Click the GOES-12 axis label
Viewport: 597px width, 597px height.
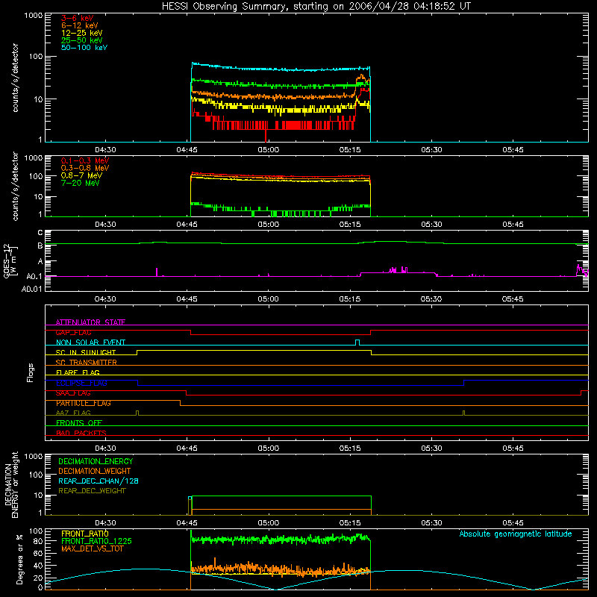point(10,260)
